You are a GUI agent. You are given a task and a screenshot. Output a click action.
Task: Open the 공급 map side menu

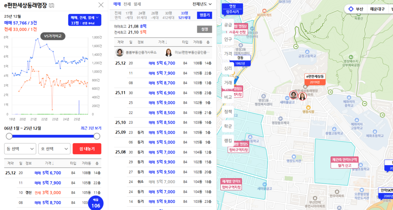[228, 25]
